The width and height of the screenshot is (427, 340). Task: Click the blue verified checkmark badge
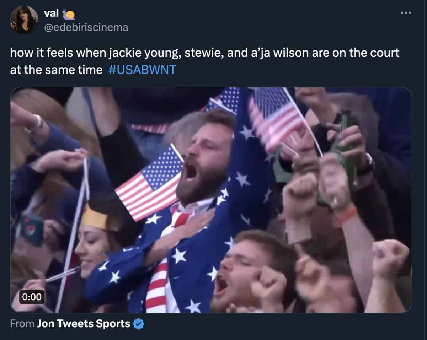[x=139, y=324]
